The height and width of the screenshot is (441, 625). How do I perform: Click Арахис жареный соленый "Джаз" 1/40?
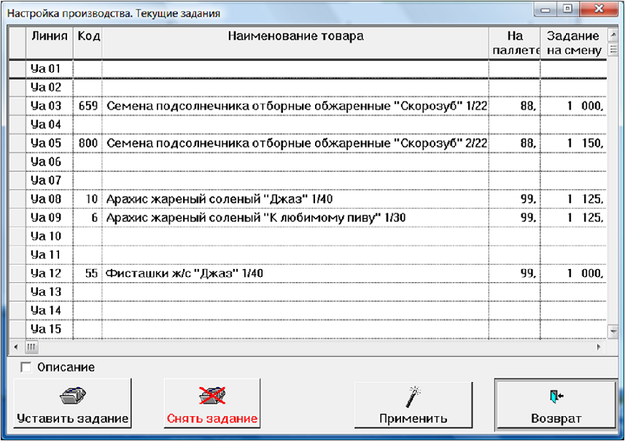220,199
